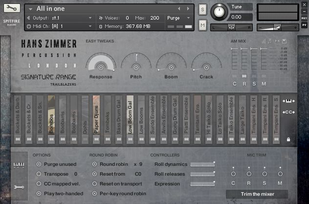
Task: Toggle the lock icon beside instrument strips
Action: click(288, 139)
